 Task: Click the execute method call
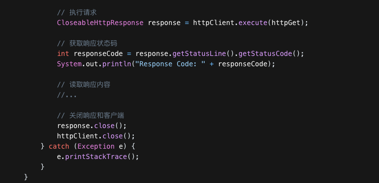(x=253, y=23)
